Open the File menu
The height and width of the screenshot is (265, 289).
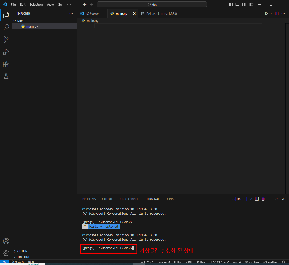click(x=13, y=4)
